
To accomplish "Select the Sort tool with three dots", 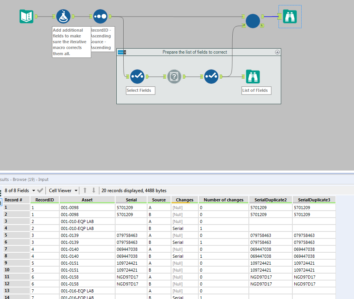I will tap(100, 16).
